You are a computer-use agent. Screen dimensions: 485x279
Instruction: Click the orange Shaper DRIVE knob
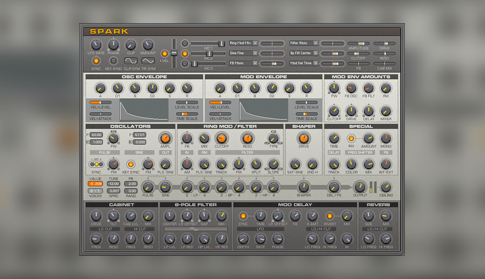pyautogui.click(x=304, y=139)
